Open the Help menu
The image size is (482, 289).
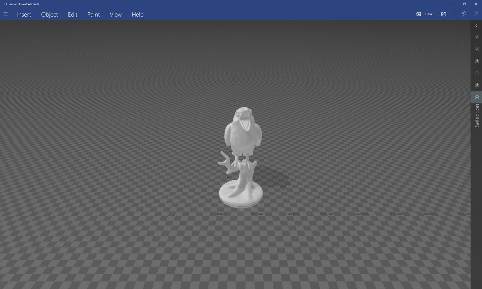coord(138,15)
